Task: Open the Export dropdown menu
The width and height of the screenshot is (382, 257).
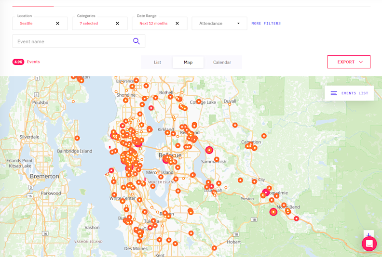Action: click(x=349, y=62)
